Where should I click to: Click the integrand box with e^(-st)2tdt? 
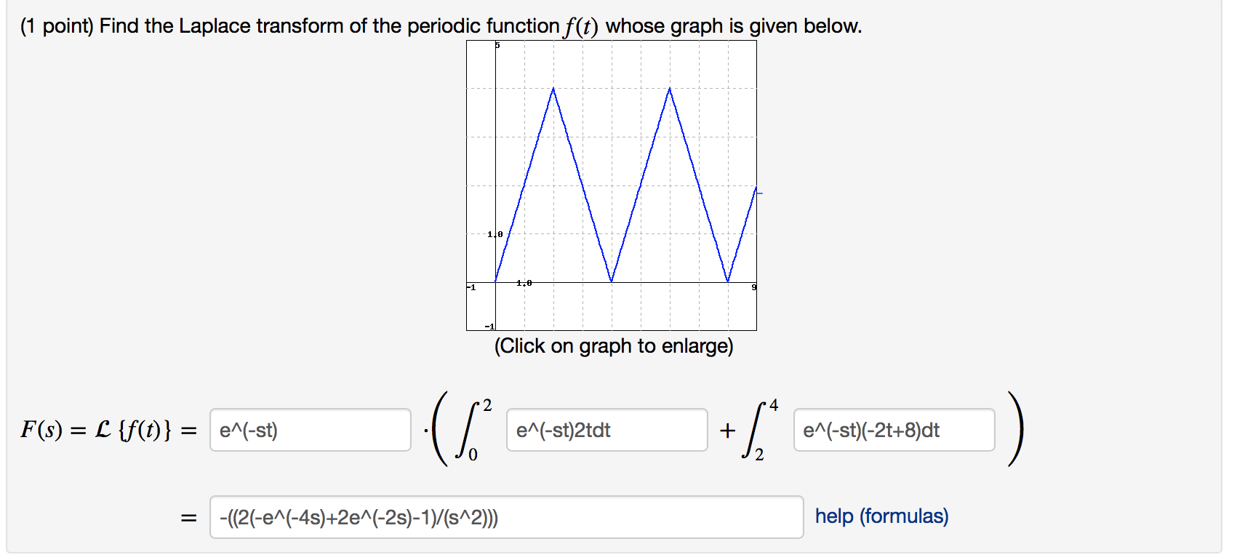pos(607,431)
